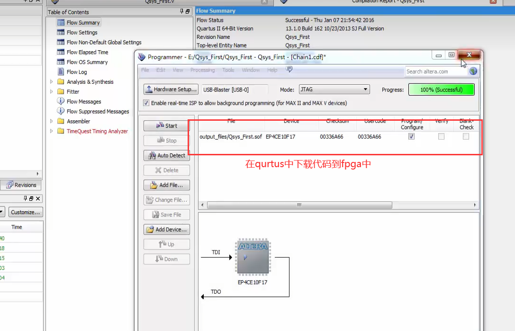The image size is (515, 331).
Task: Click the 100% Successful progress bar
Action: pos(442,89)
